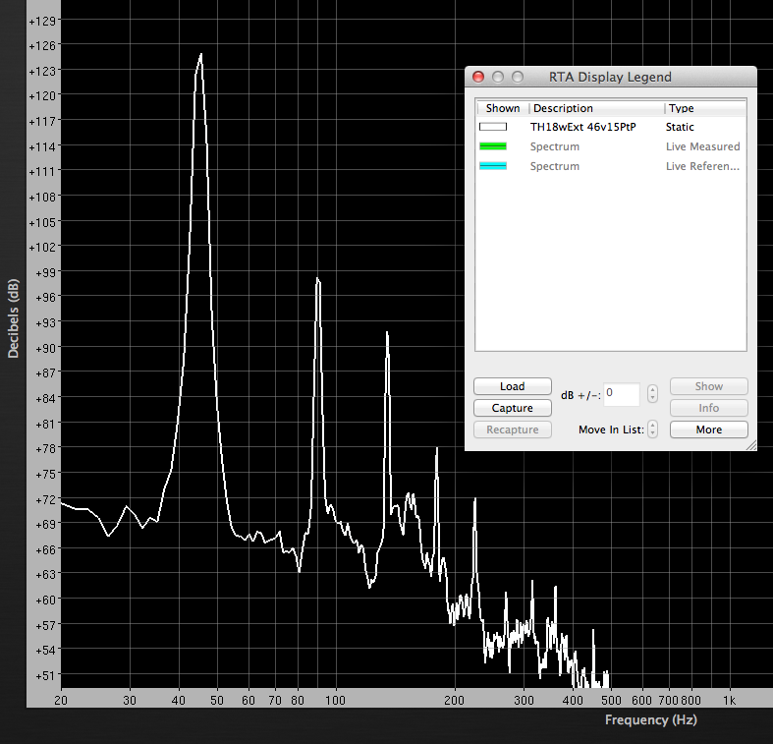Zoom the RTA Display Legend window
773x744 pixels.
tap(518, 77)
